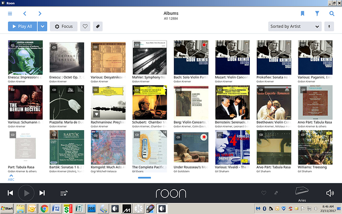
Task: Open album Bartók: Sonatas 1 & 2
Action: tap(67, 147)
